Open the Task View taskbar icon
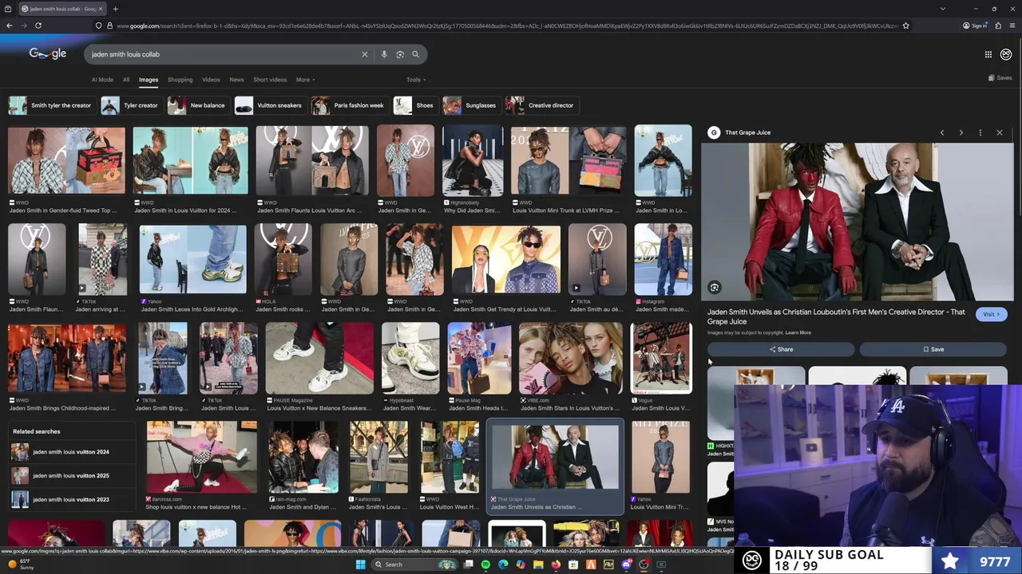This screenshot has width=1022, height=574. point(468,564)
